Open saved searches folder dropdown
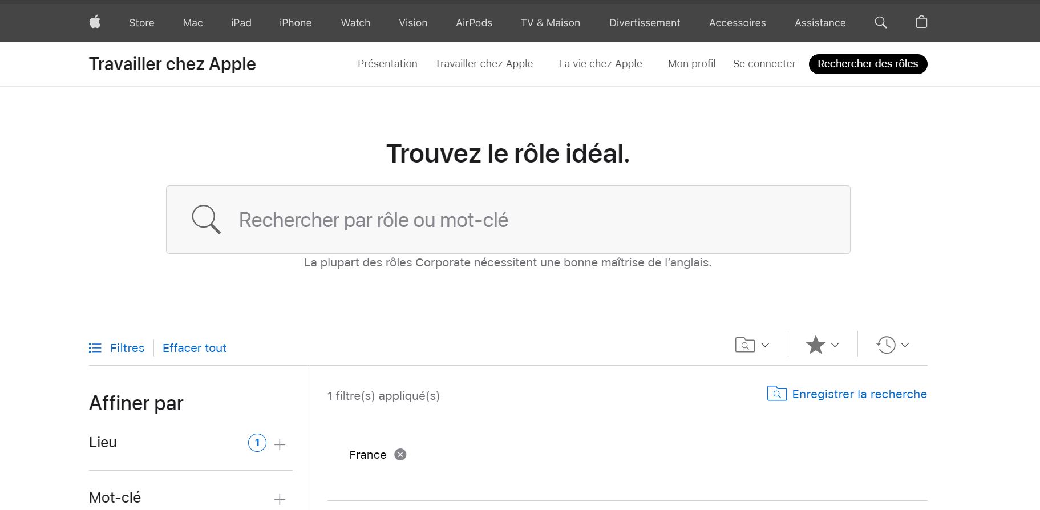 (x=752, y=345)
